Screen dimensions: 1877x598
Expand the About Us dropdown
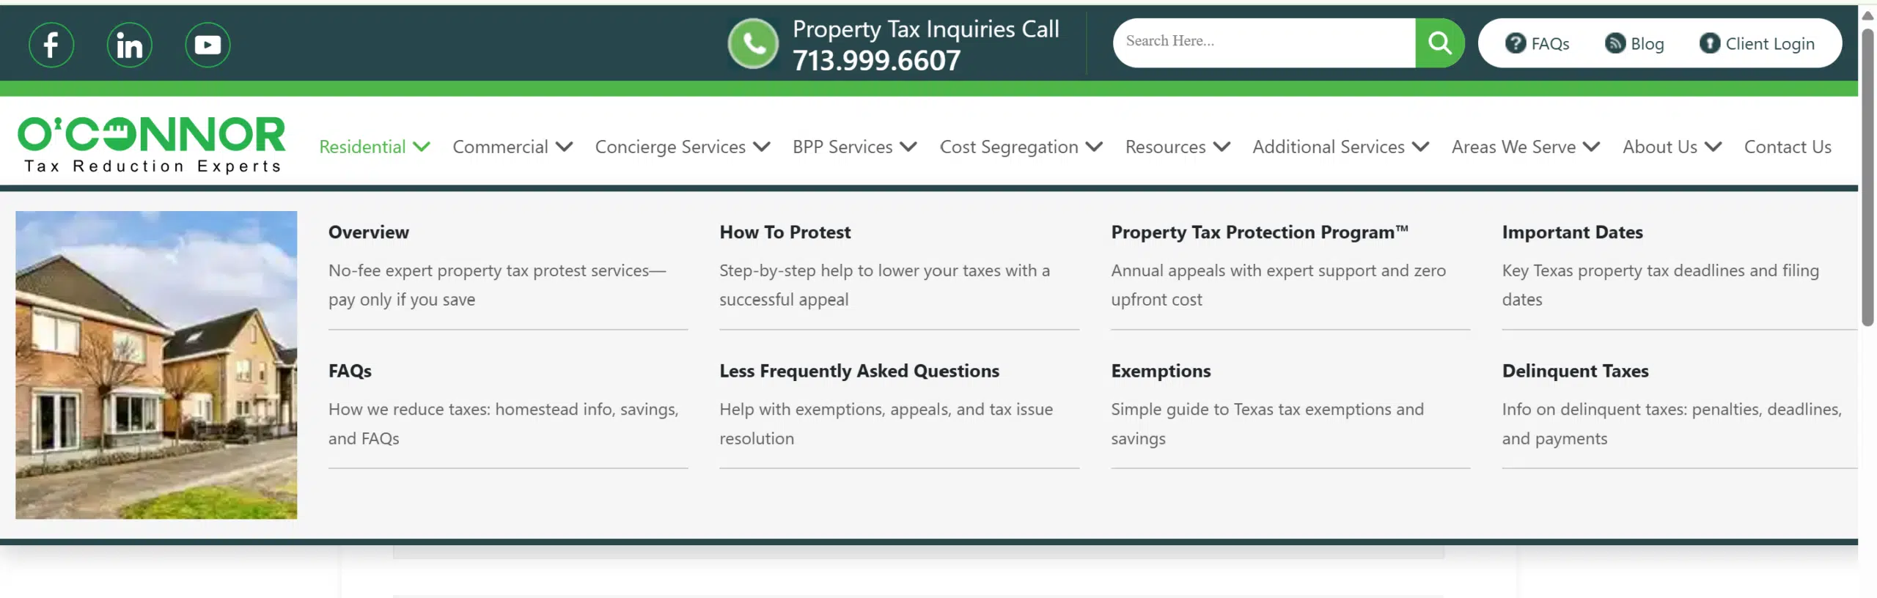pyautogui.click(x=1672, y=147)
